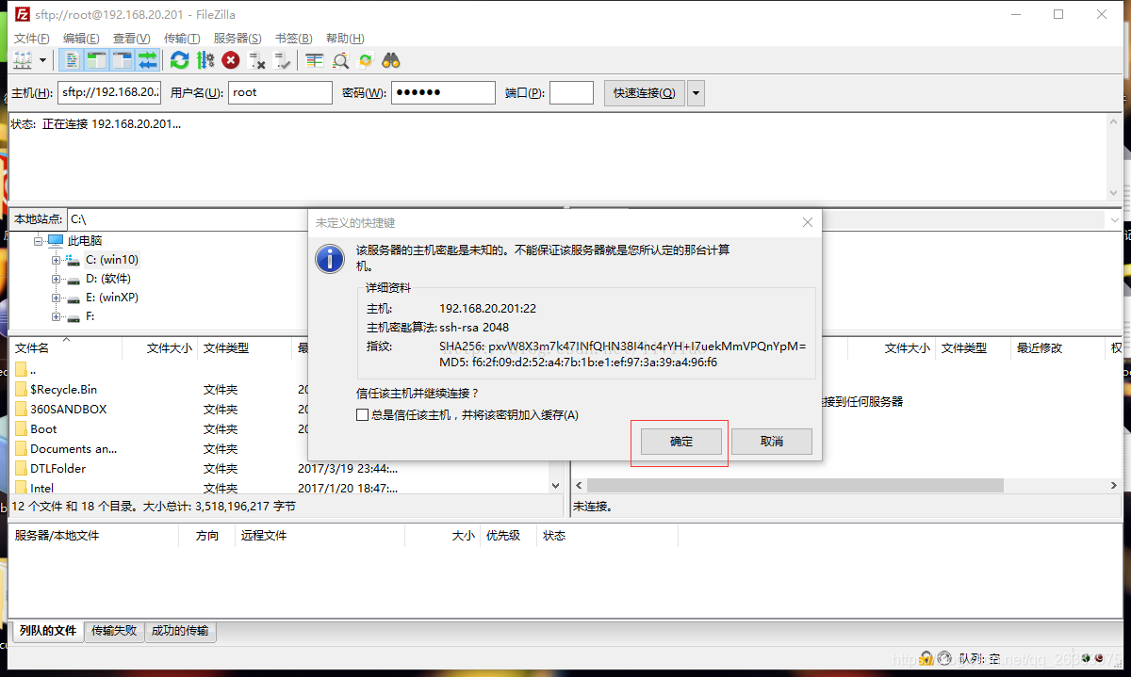
Task: Expand the F: drive node
Action: tap(57, 316)
